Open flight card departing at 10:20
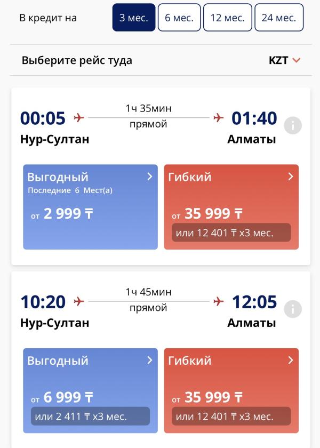Viewport: 320px width, 448px height. 160,309
